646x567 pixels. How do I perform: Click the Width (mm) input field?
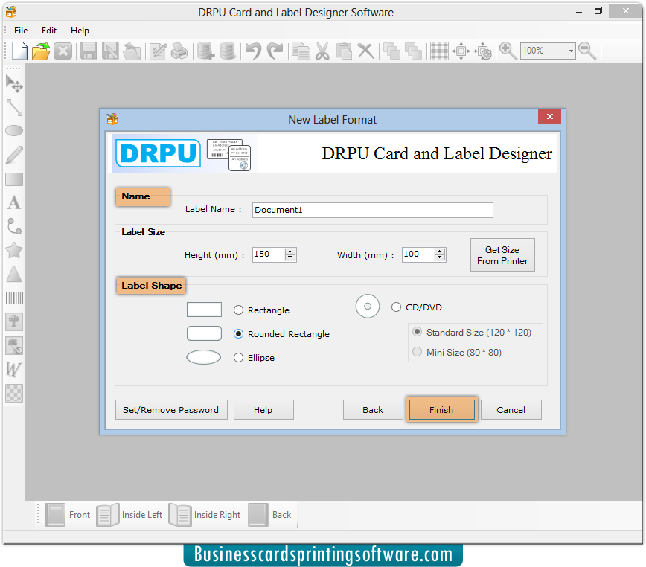[x=418, y=254]
